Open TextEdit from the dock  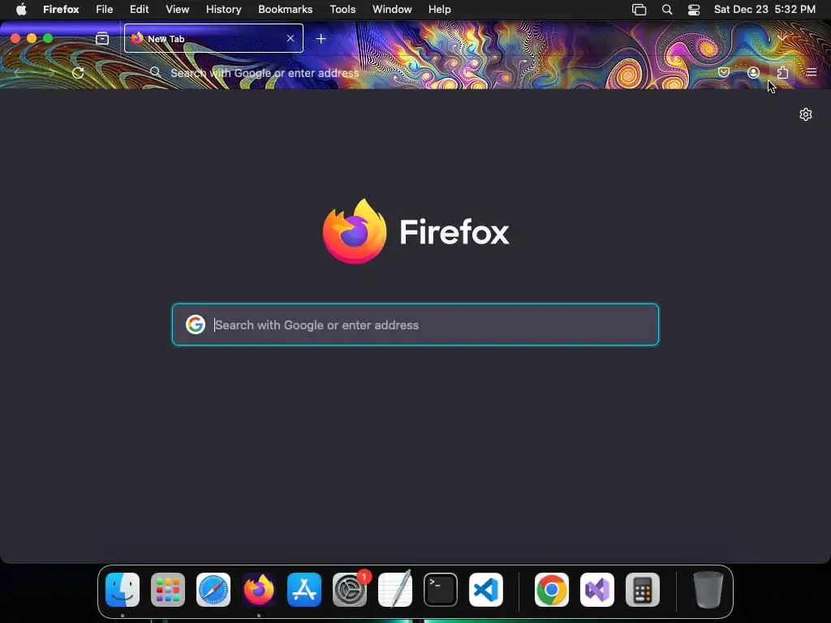coord(395,590)
